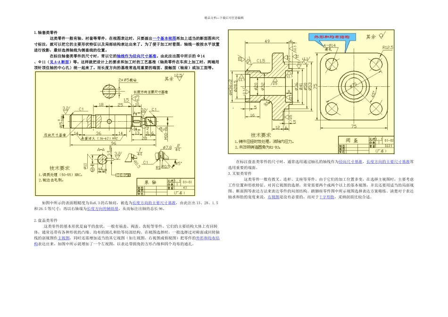The width and height of the screenshot is (448, 317).
Task: Click note 2.未注明铸造圆角为R1-R3
Action: coord(257,147)
